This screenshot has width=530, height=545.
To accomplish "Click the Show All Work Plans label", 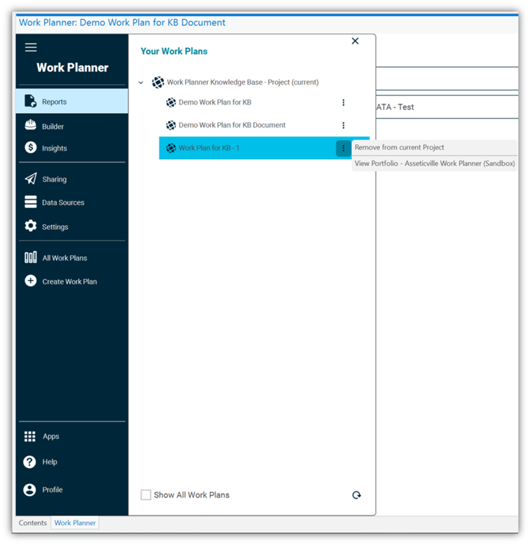I will pyautogui.click(x=192, y=495).
